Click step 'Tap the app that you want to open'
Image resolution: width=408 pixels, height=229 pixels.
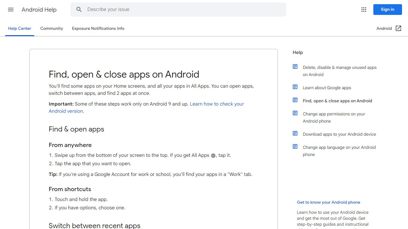[x=93, y=163]
